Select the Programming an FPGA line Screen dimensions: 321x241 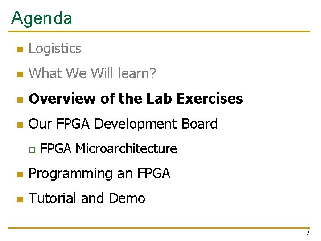click(99, 173)
